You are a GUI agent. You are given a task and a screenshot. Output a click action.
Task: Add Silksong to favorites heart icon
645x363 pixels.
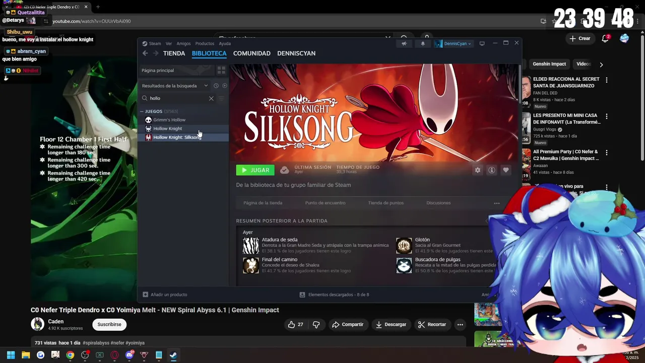(x=506, y=170)
